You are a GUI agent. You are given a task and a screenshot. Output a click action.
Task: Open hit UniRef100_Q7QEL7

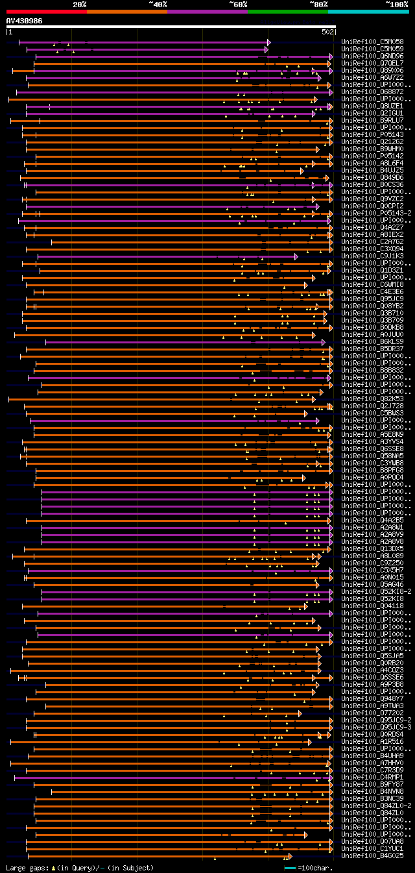pos(372,63)
